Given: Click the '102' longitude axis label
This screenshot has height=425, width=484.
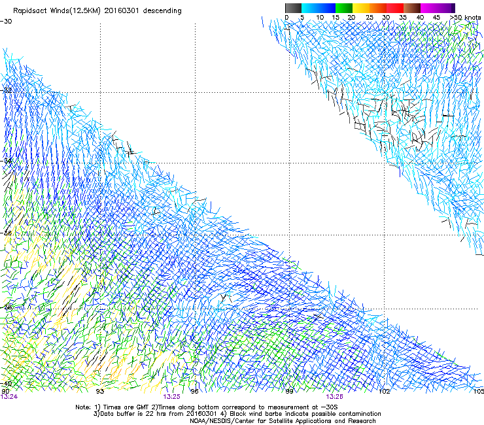Looking at the screenshot, I should (x=385, y=392).
